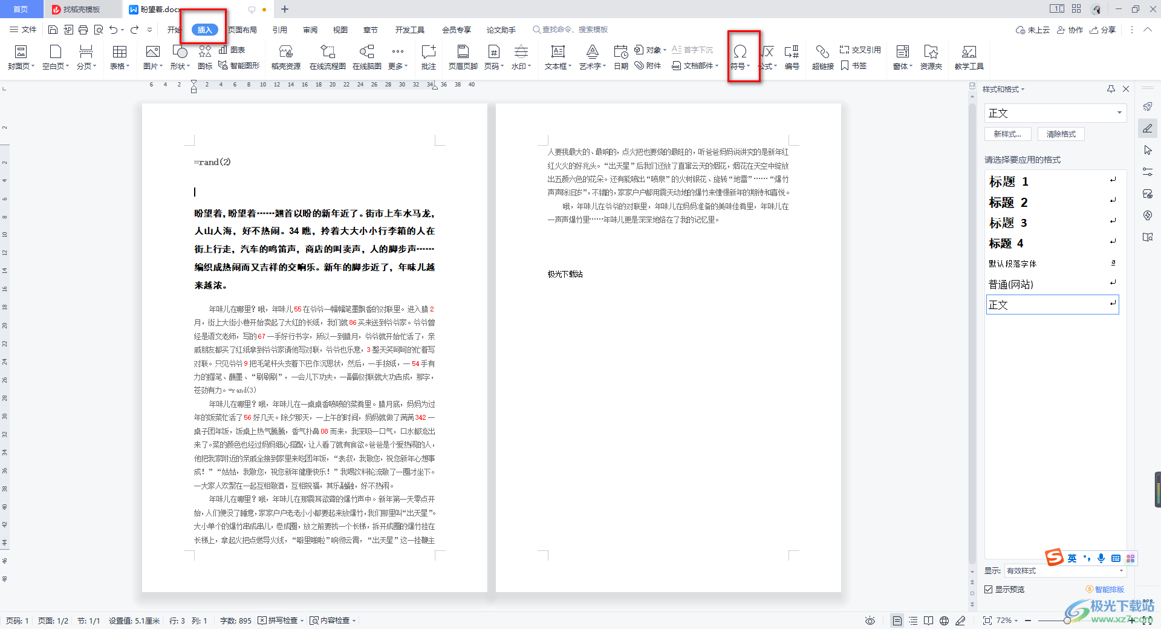1161x629 pixels.
Task: Open the 页面布局 ribbon tab
Action: click(x=242, y=30)
